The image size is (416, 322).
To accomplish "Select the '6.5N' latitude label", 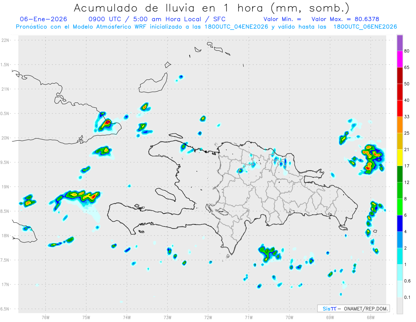I will [x=5, y=309].
